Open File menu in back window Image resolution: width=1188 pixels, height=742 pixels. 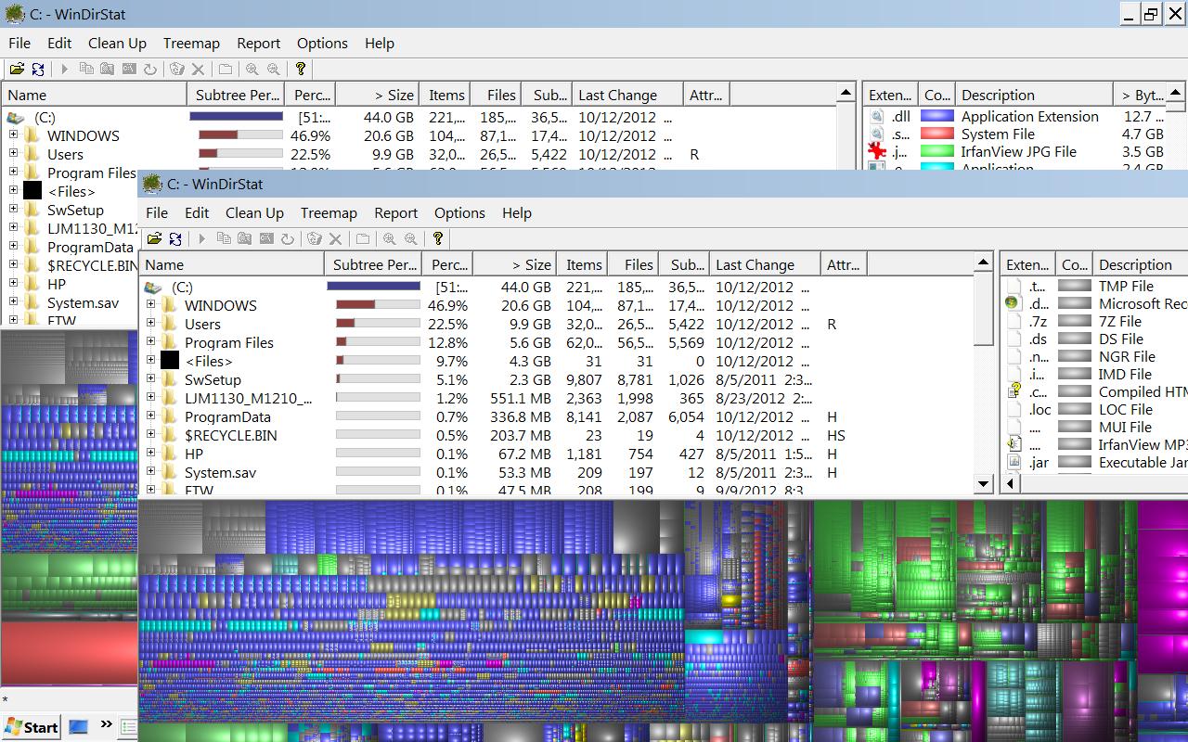pos(19,43)
